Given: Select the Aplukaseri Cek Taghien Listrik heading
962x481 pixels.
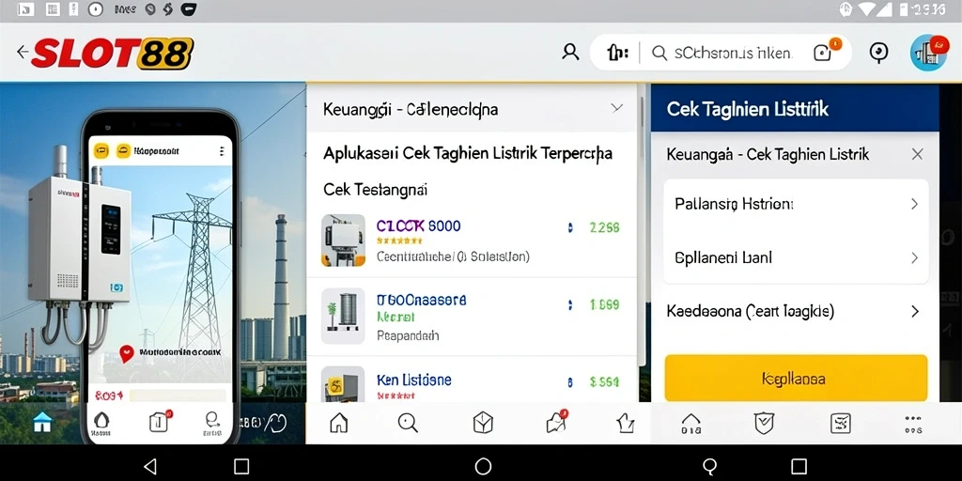Looking at the screenshot, I should tap(468, 153).
